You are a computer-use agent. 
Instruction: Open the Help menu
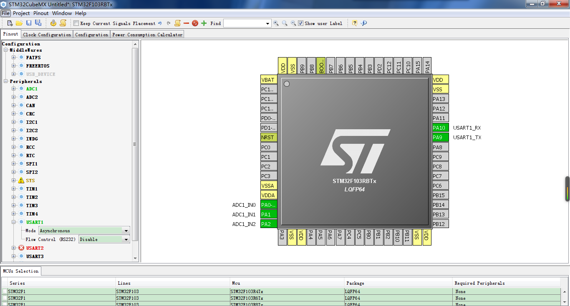click(81, 13)
